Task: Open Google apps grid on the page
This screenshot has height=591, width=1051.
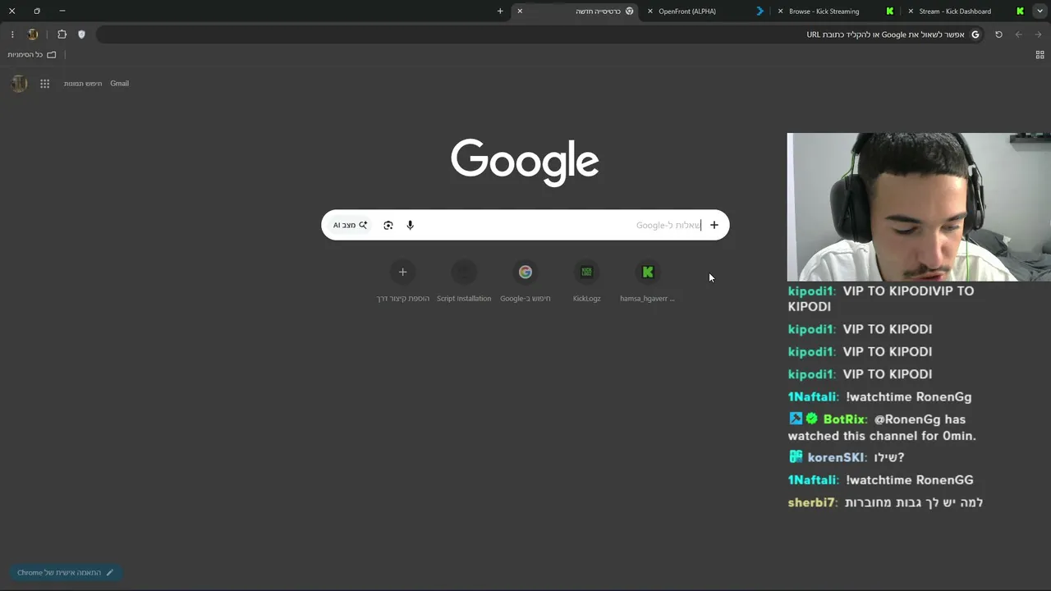Action: pyautogui.click(x=45, y=84)
